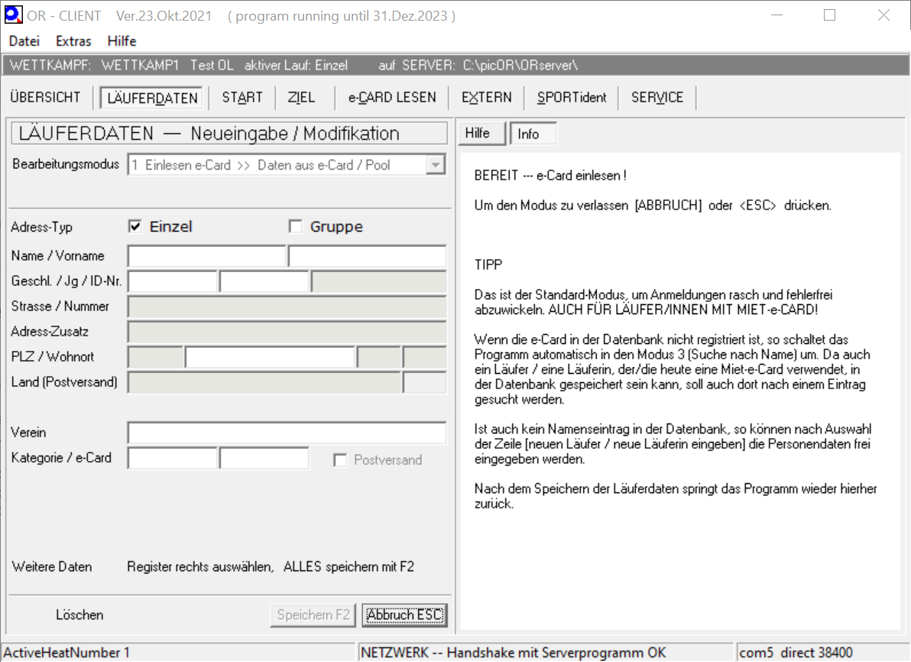Enable the Gruppe address type checkbox
The width and height of the screenshot is (911, 662).
point(296,226)
